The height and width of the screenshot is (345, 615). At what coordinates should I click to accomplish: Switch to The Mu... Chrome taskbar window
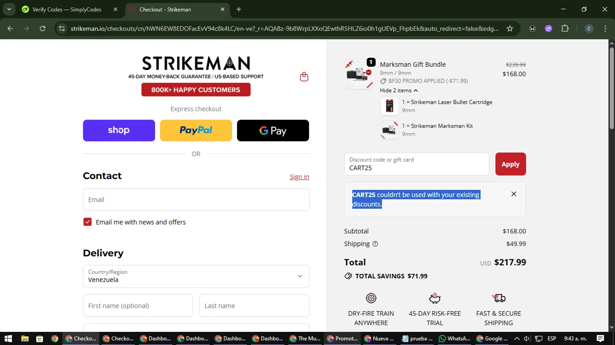tap(305, 338)
